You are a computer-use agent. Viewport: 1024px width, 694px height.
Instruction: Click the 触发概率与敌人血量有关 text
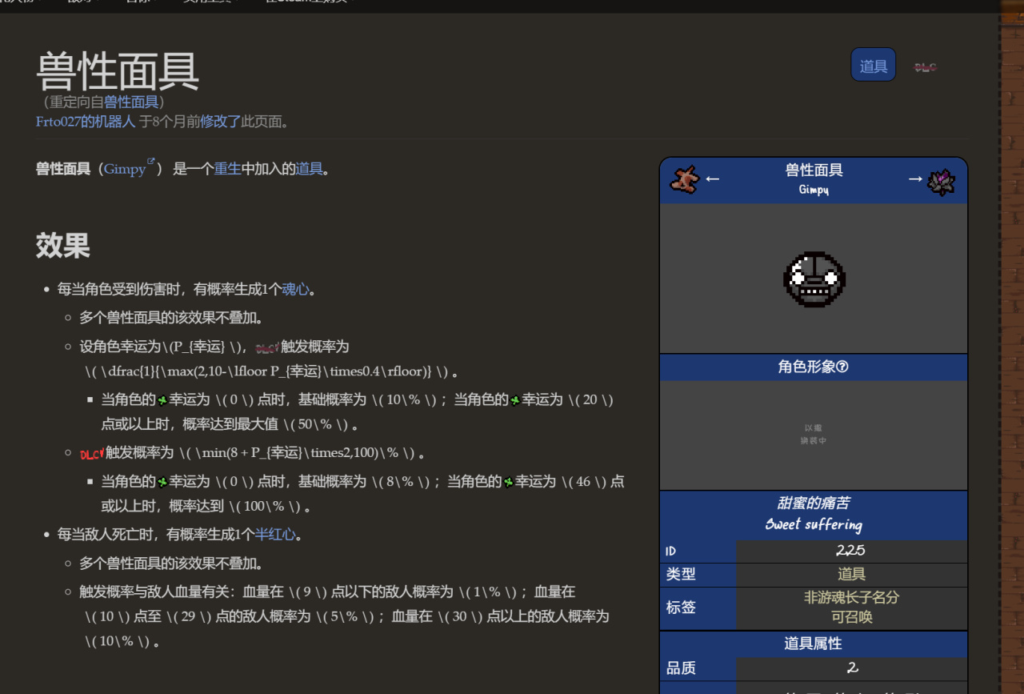(155, 592)
